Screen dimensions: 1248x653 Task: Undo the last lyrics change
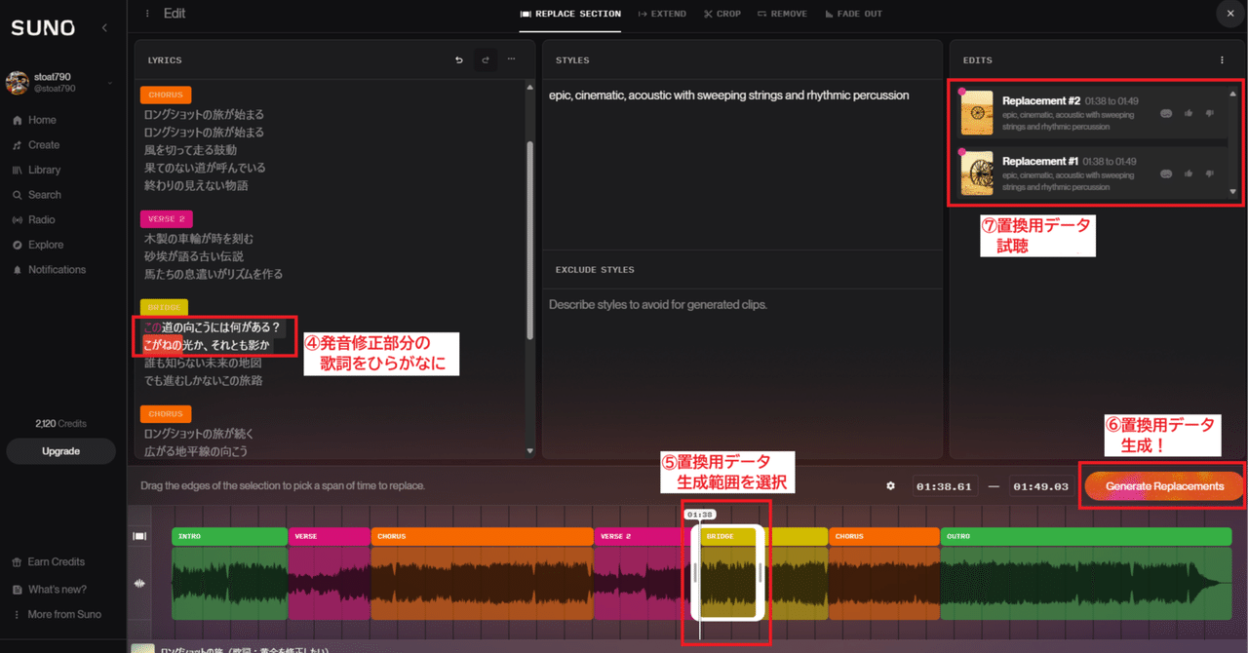[x=459, y=60]
